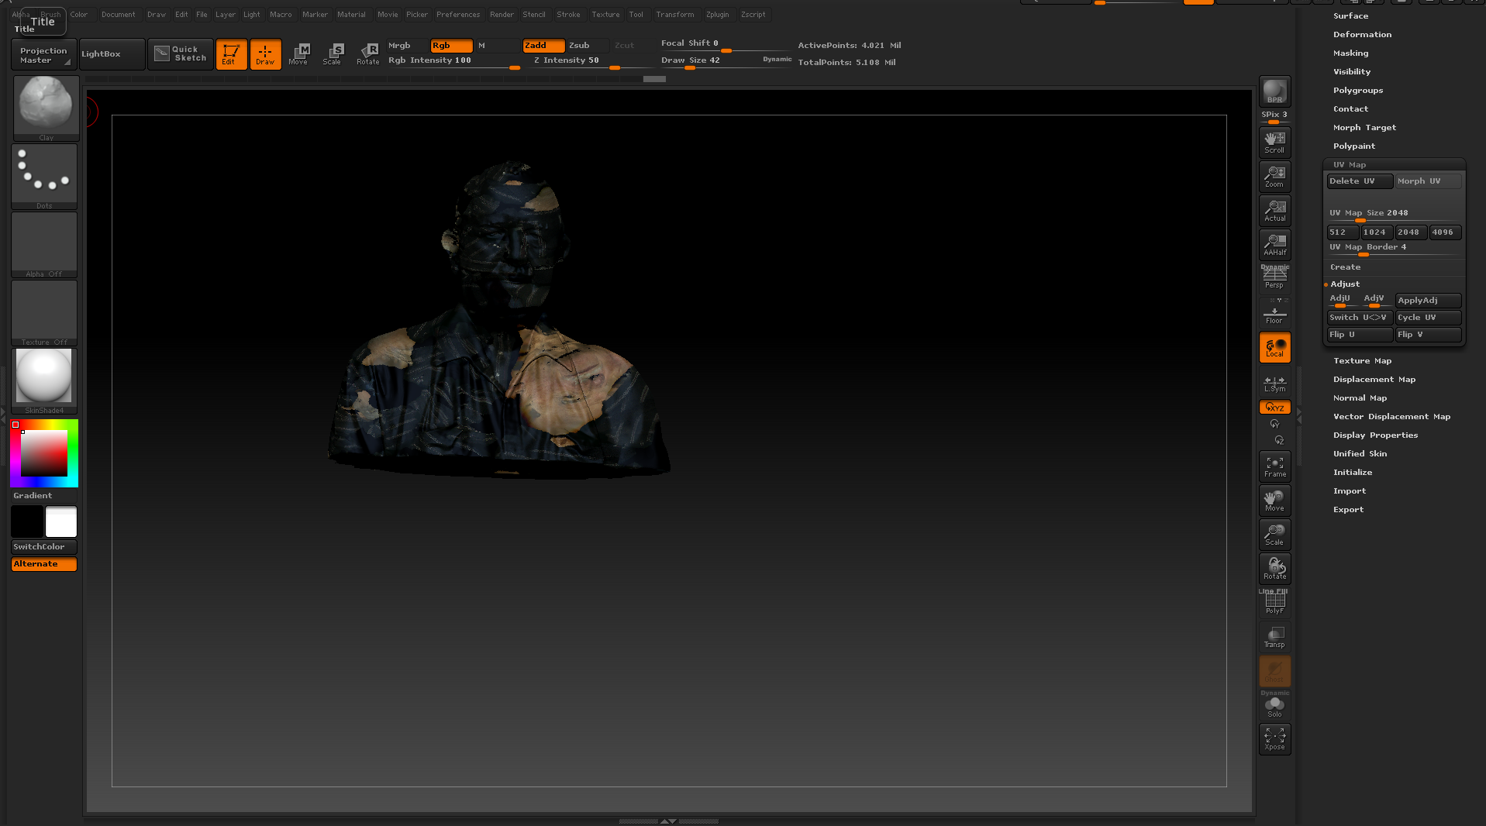Select the Scale tool in top toolbar

(333, 54)
